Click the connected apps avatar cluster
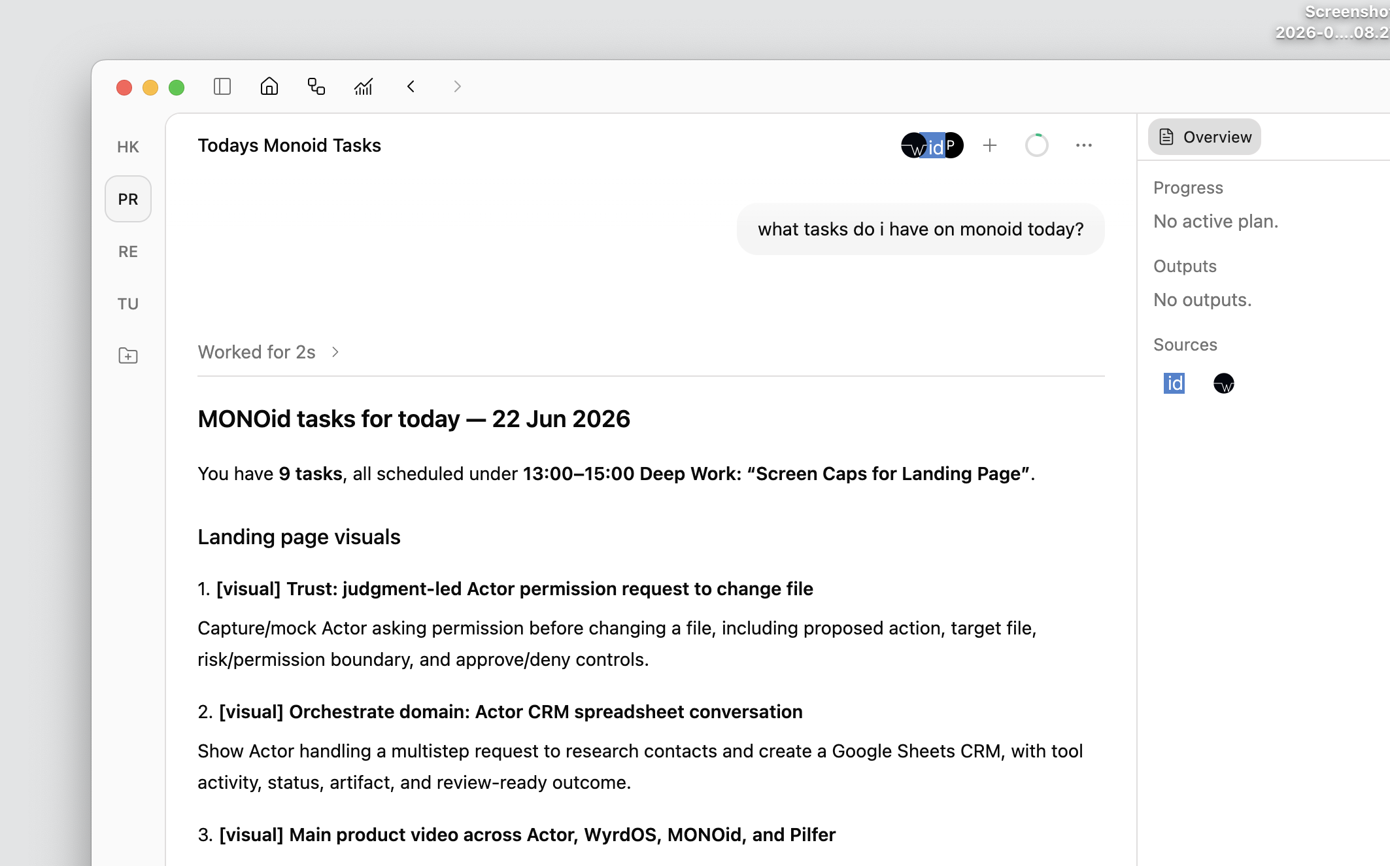 tap(932, 145)
